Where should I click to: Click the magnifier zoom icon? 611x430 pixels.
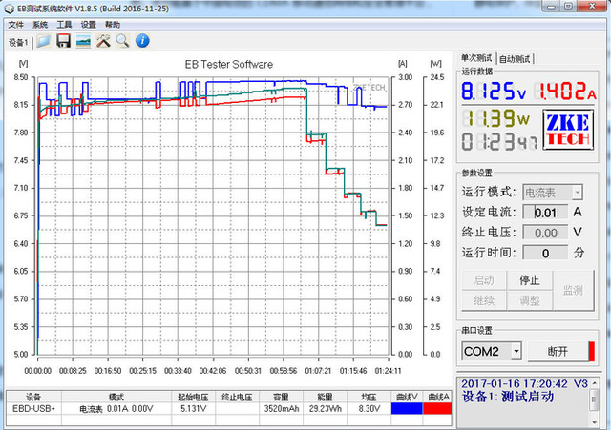point(122,41)
